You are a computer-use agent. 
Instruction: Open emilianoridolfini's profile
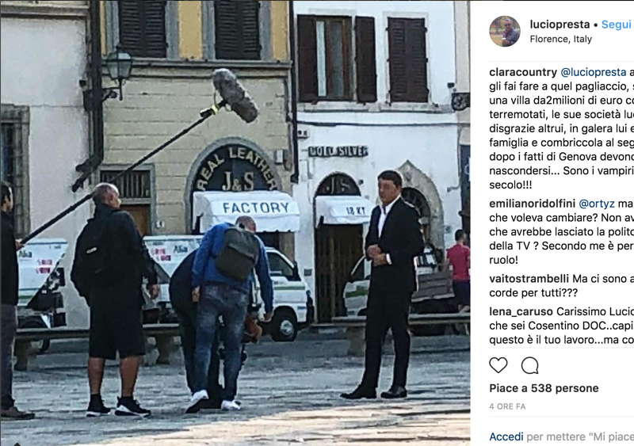[x=532, y=204]
